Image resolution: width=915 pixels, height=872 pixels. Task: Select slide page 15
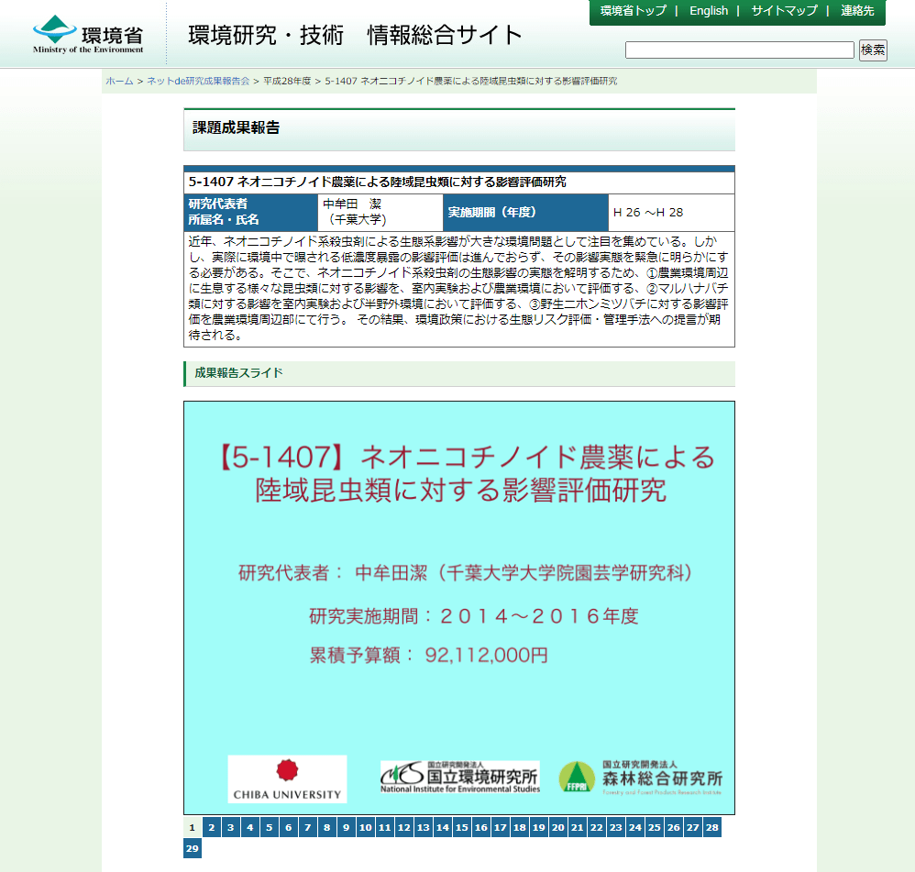point(461,827)
